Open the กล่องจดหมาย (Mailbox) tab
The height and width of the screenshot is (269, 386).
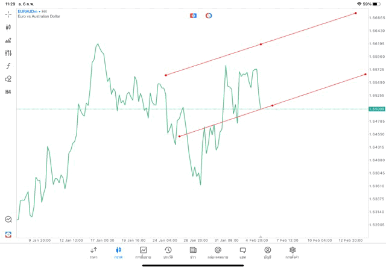[218, 252]
